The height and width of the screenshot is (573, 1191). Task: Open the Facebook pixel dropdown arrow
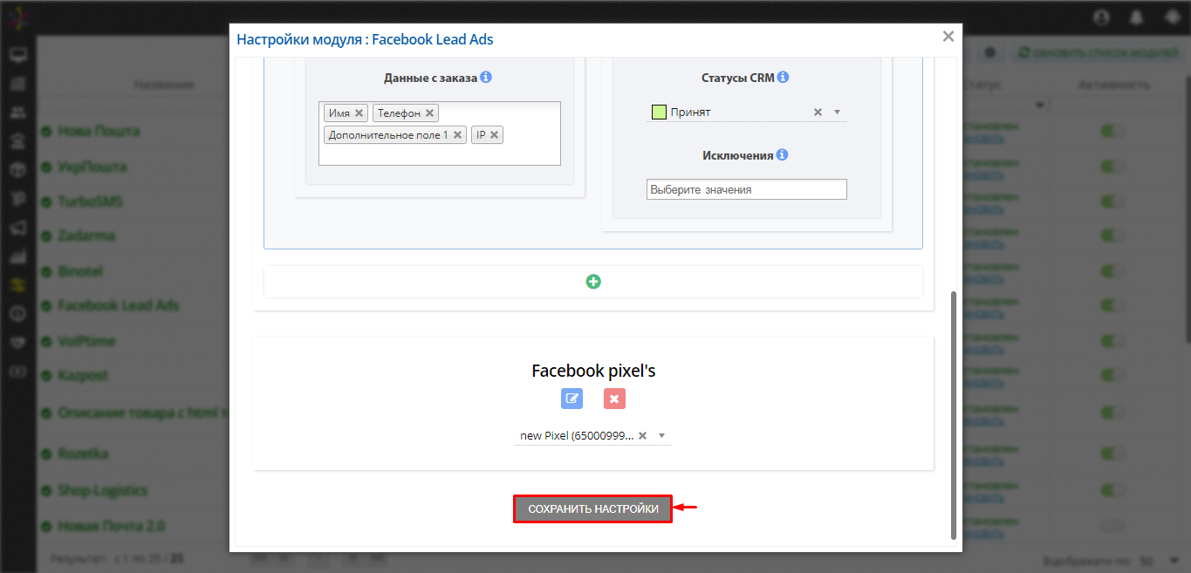click(661, 435)
